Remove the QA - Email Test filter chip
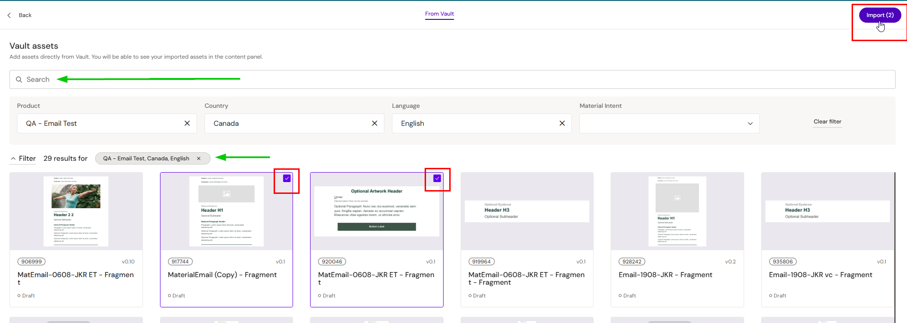This screenshot has width=907, height=323. tap(199, 158)
